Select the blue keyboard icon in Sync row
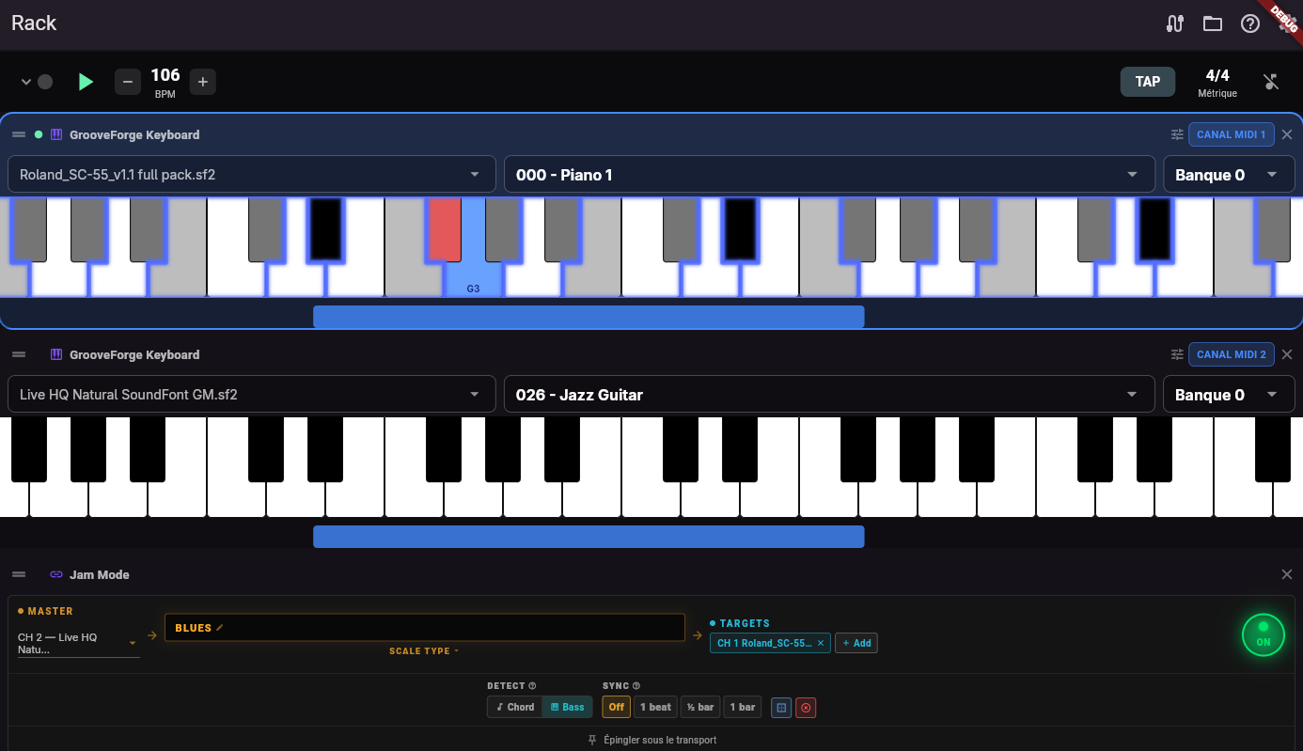Image resolution: width=1303 pixels, height=751 pixels. click(x=780, y=707)
